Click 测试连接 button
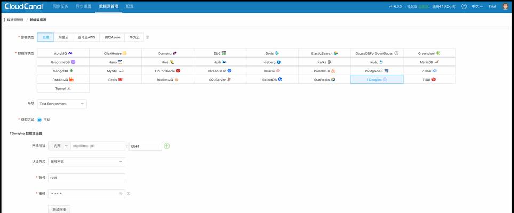This screenshot has width=514, height=213. click(59, 209)
